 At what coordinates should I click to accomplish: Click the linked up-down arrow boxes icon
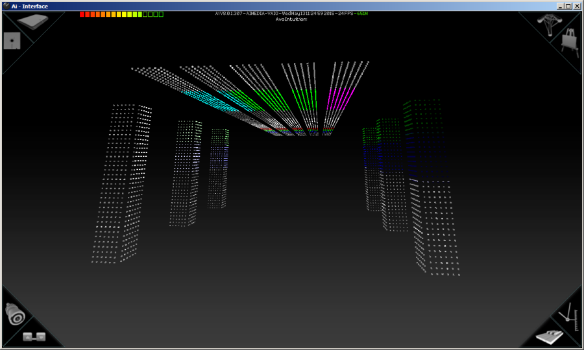point(34,337)
